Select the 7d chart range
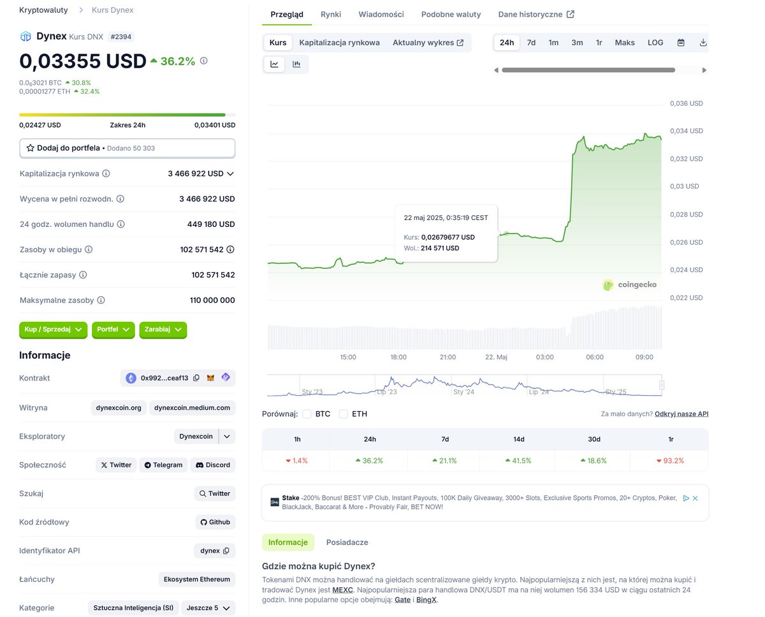765x617 pixels. pyautogui.click(x=531, y=43)
